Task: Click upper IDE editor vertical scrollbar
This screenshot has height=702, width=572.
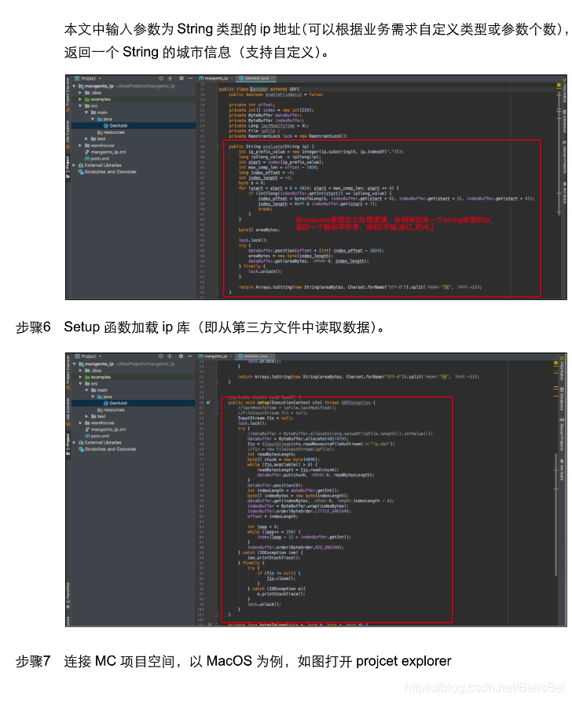Action: point(559,152)
